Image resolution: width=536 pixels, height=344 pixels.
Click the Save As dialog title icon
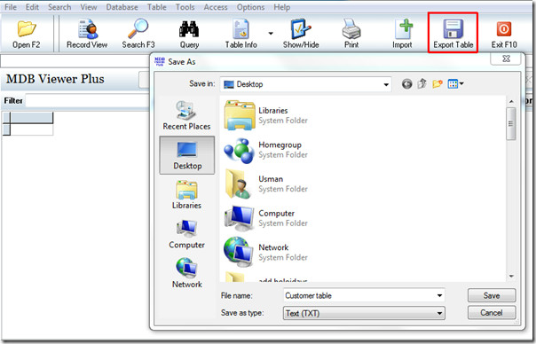[x=160, y=61]
